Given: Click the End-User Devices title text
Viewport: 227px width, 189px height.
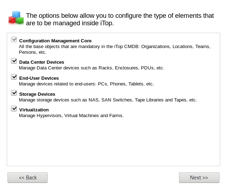Looking at the screenshot, I should [x=39, y=78].
